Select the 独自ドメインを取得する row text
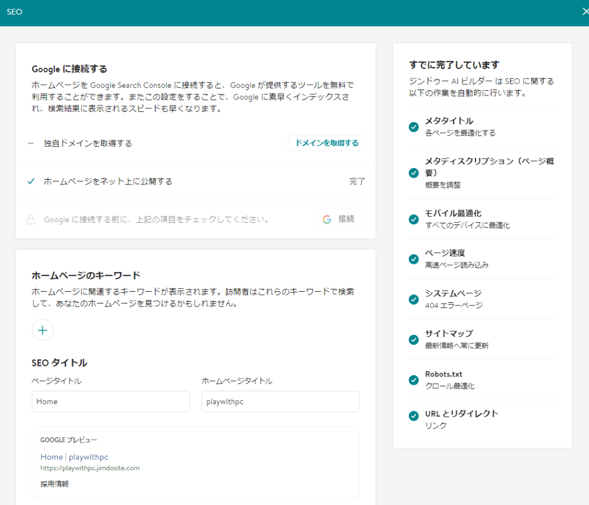The height and width of the screenshot is (505, 589). (x=88, y=143)
